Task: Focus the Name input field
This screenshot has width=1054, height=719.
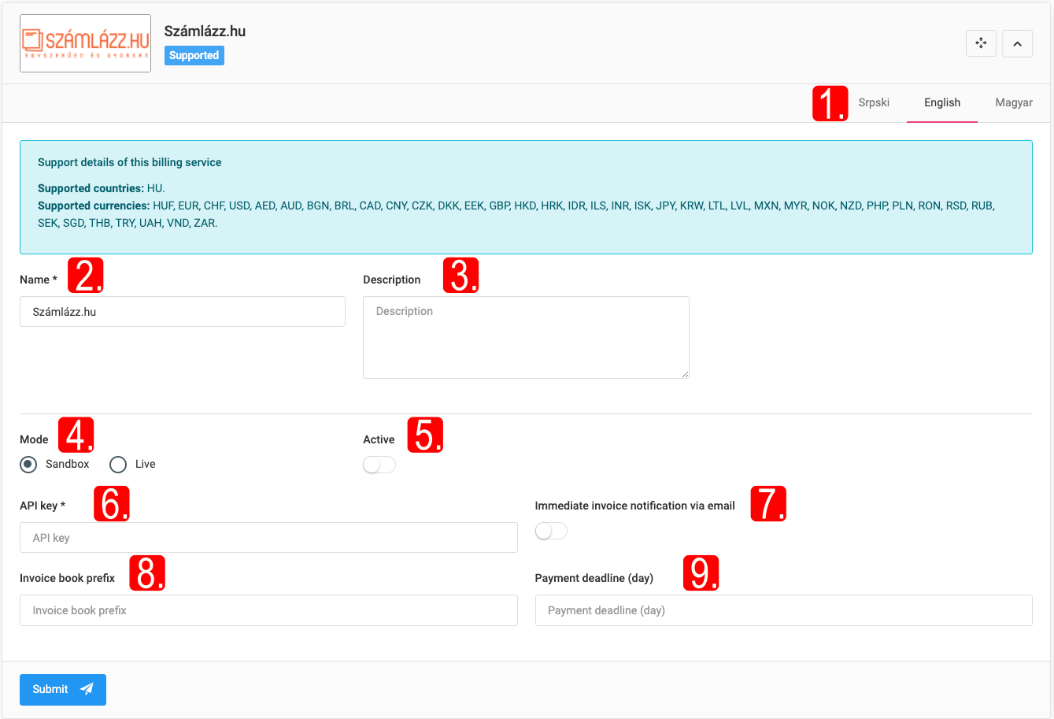Action: pyautogui.click(x=182, y=312)
